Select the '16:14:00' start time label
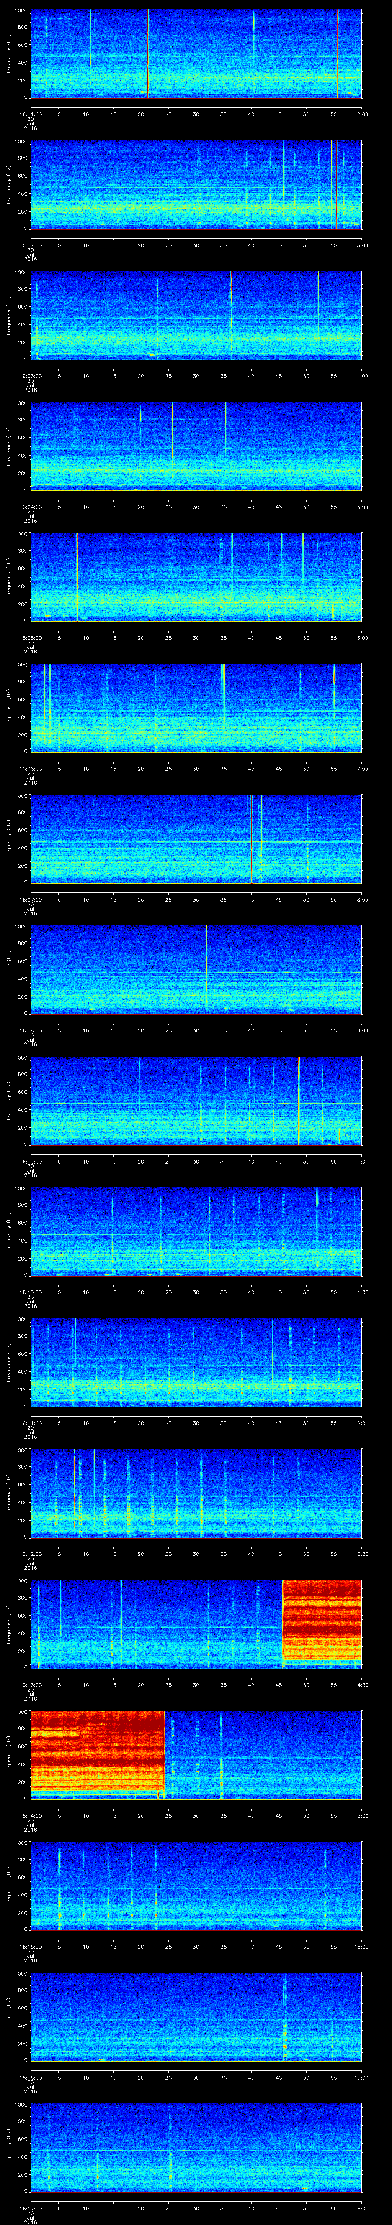Viewport: 392px width, 2225px height. click(x=30, y=1815)
